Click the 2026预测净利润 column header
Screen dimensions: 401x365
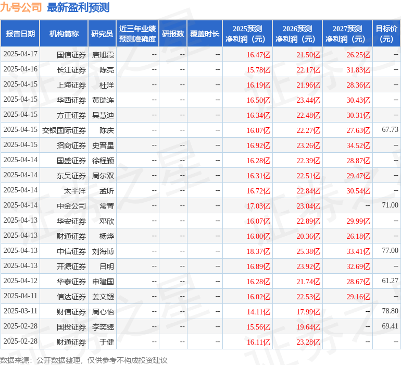tap(297, 33)
